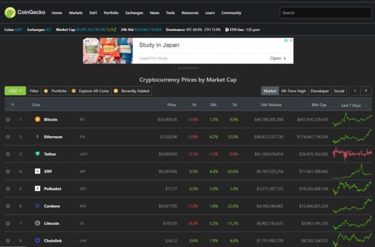Star Ethereum as a favorite
The height and width of the screenshot is (247, 375).
(8, 137)
